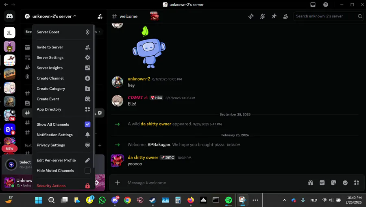366x207 pixels.
Task: Click the volume icon in system tray
Action: tap(331, 200)
